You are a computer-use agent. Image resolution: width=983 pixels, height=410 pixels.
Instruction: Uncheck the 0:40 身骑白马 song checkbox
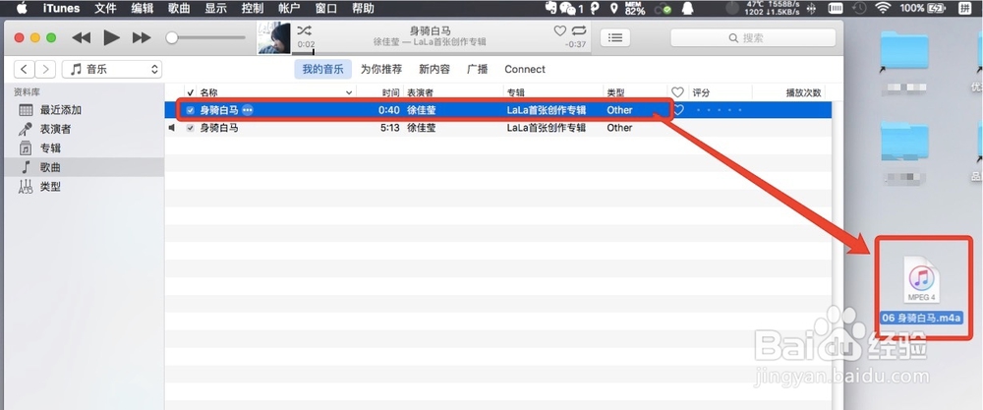pyautogui.click(x=191, y=110)
